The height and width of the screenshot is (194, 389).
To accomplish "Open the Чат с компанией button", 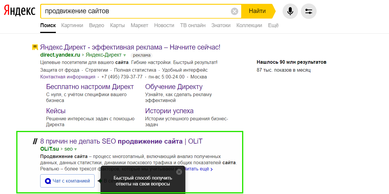I will point(67,181).
